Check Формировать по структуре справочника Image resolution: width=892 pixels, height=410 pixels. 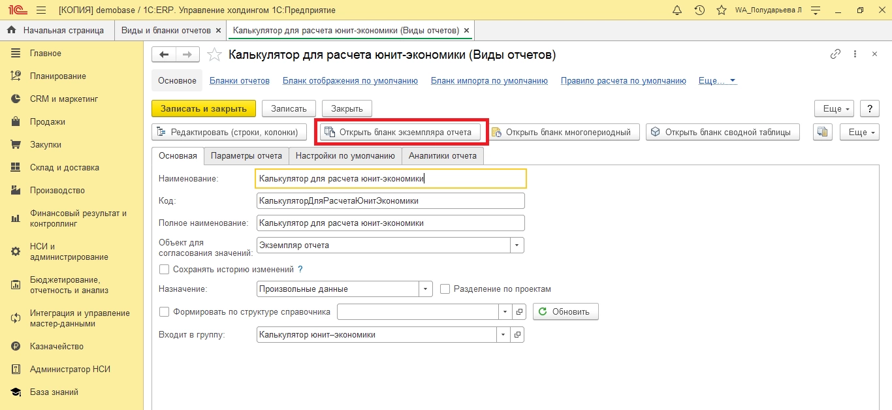pyautogui.click(x=164, y=311)
